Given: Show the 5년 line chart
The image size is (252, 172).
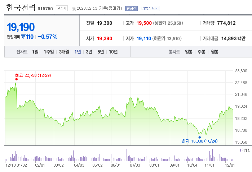Looking at the screenshot, I should click(x=101, y=52).
